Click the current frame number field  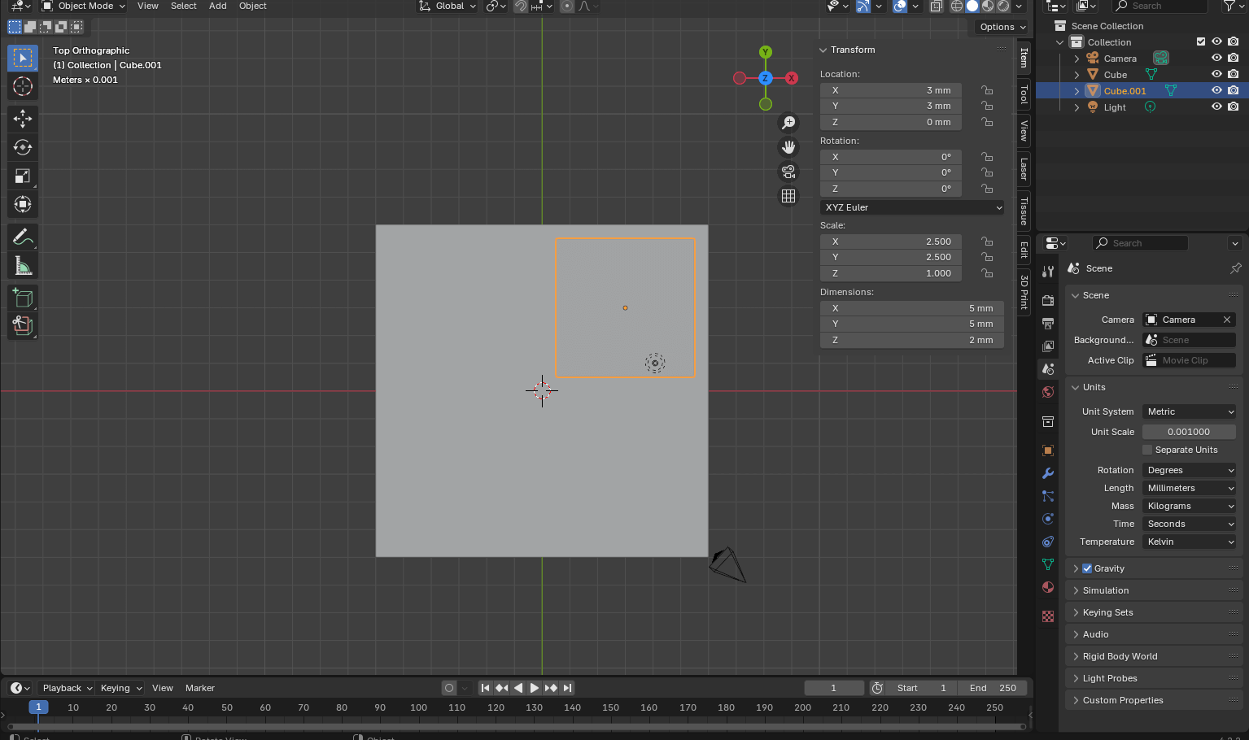click(834, 688)
